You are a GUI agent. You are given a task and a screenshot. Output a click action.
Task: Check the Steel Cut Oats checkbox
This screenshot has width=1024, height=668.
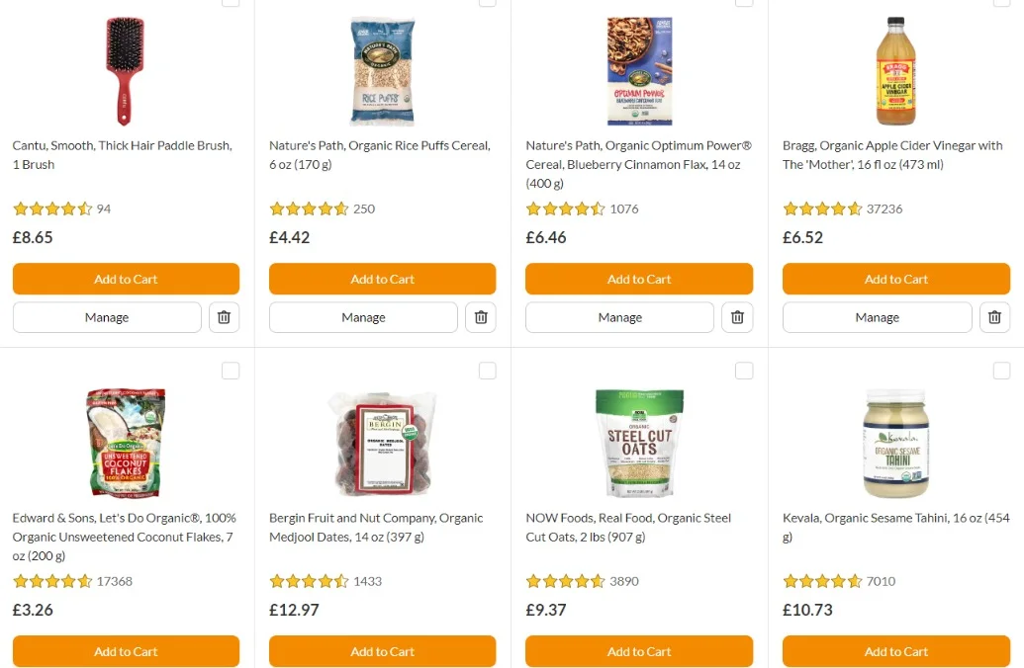tap(744, 371)
